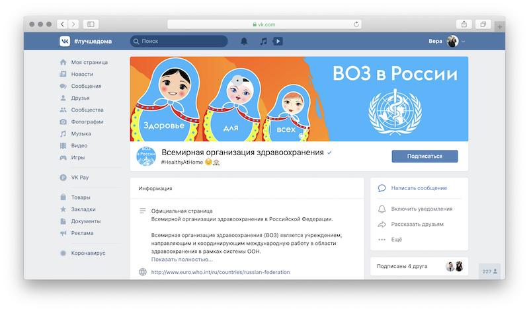Screen dimensions: 529x311
Task: Click the Поиск search field
Action: pyautogui.click(x=179, y=41)
